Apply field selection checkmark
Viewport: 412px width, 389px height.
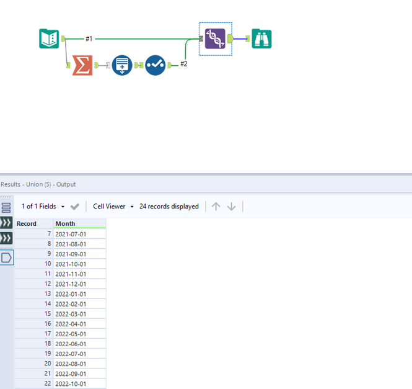pyautogui.click(x=75, y=207)
